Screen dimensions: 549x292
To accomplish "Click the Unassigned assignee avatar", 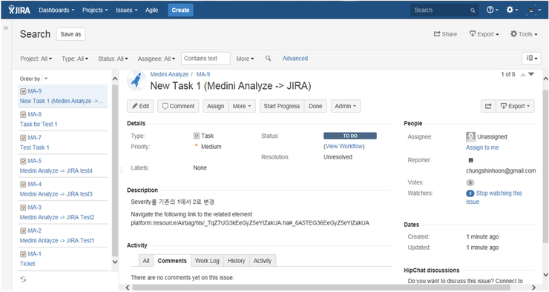I will 470,136.
